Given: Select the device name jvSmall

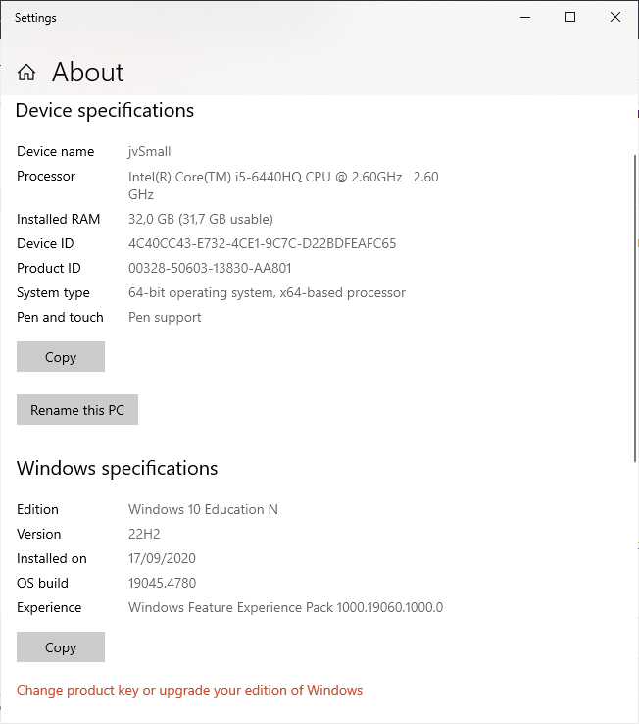Looking at the screenshot, I should (149, 151).
